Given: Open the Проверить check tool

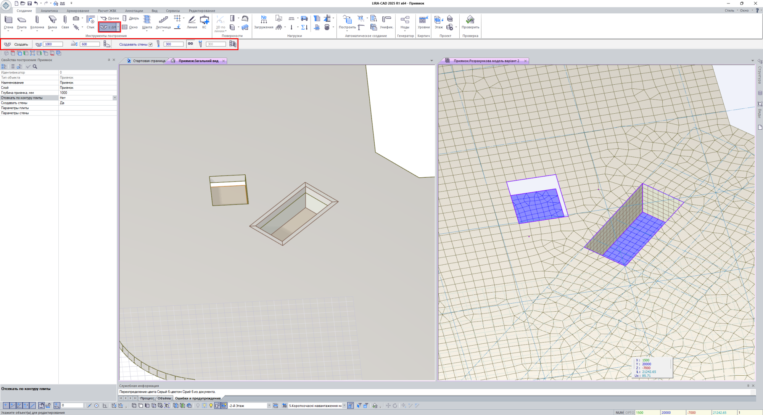Looking at the screenshot, I should (x=470, y=20).
